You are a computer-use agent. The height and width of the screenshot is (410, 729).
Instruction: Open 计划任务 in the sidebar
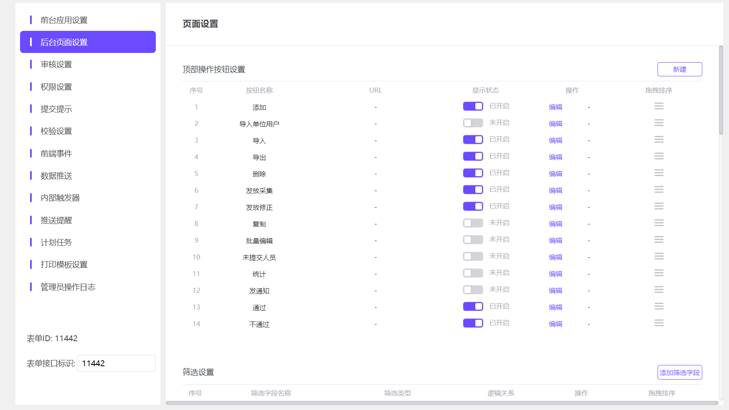[88, 242]
